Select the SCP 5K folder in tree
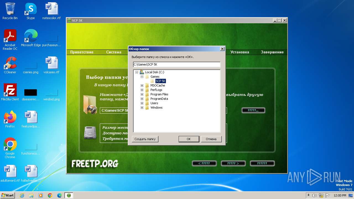Screen dimensions: 354x199 [160, 81]
